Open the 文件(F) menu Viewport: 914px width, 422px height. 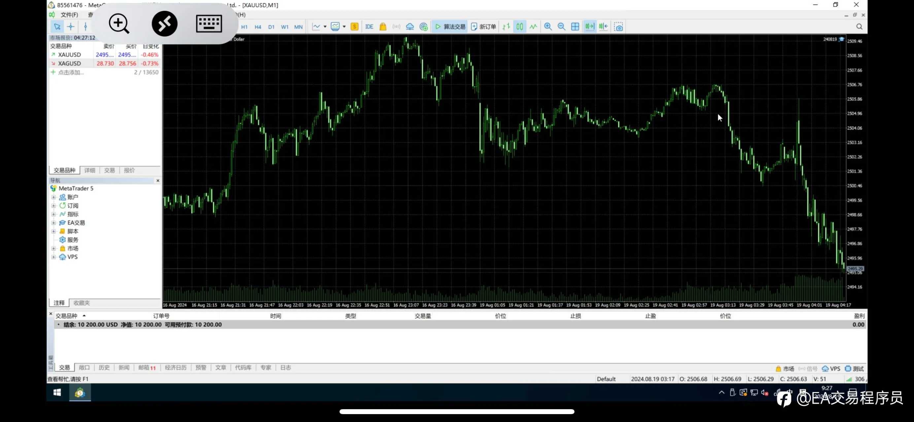point(69,15)
